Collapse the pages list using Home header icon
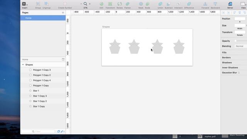 coord(63,59)
